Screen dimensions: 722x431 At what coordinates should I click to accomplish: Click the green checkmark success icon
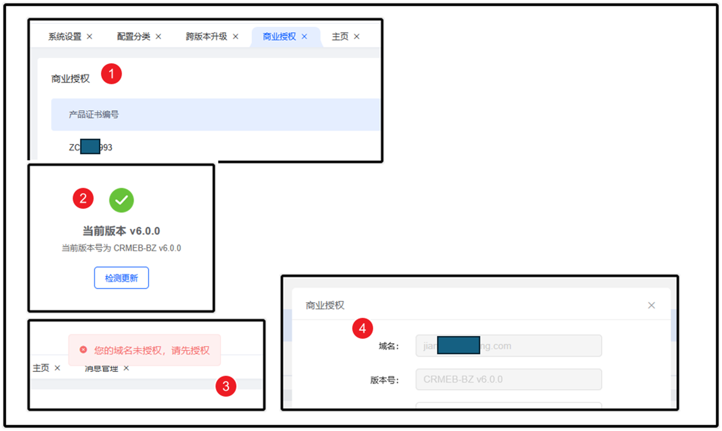122,200
